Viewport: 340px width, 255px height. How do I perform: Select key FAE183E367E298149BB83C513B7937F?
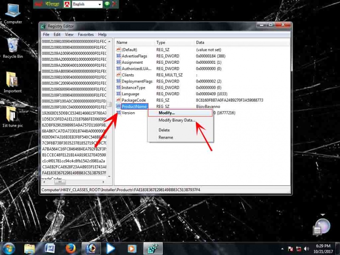coord(74,173)
